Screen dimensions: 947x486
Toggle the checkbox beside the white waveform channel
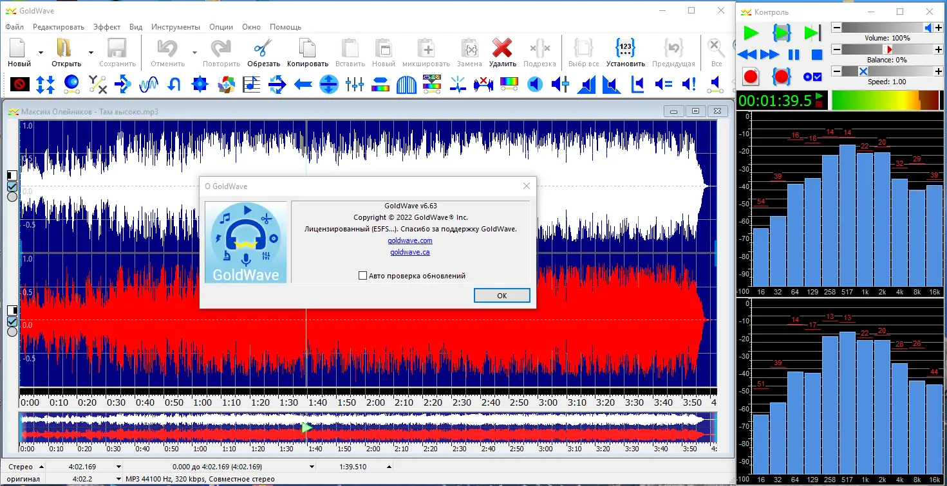pos(12,186)
